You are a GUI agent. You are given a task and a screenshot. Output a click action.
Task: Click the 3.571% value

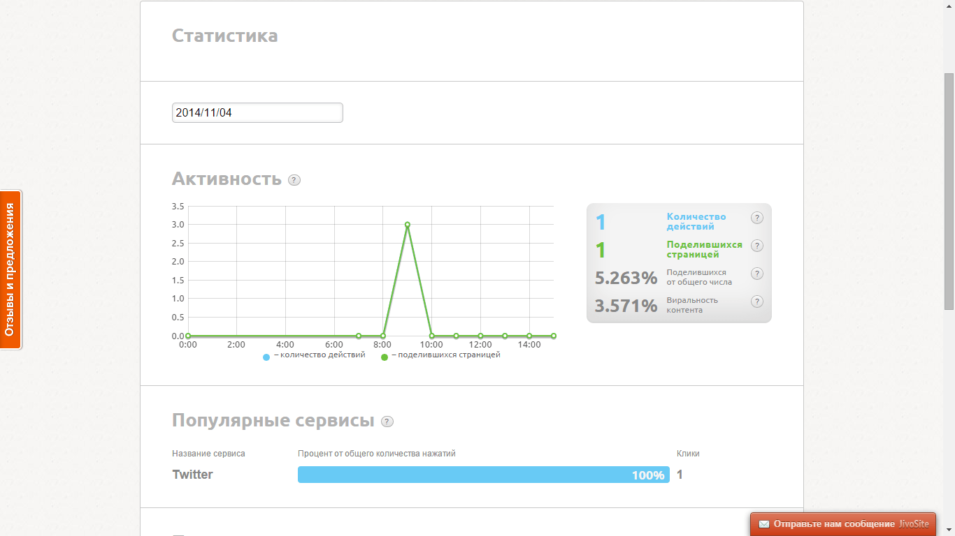[x=626, y=306]
